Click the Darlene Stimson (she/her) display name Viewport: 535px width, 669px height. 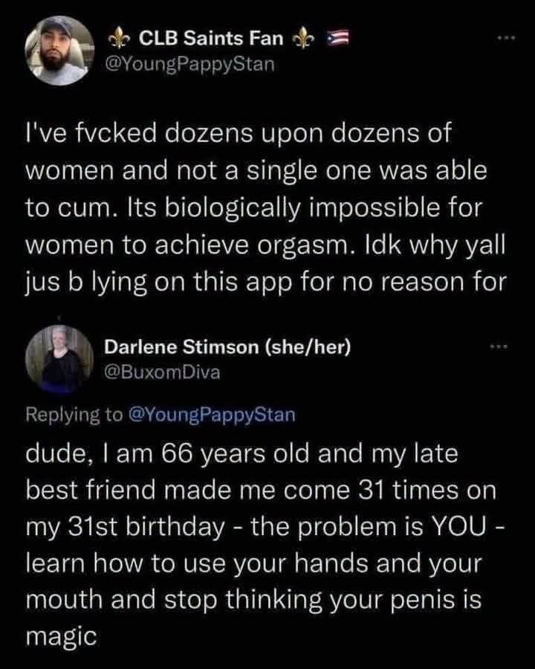[227, 347]
